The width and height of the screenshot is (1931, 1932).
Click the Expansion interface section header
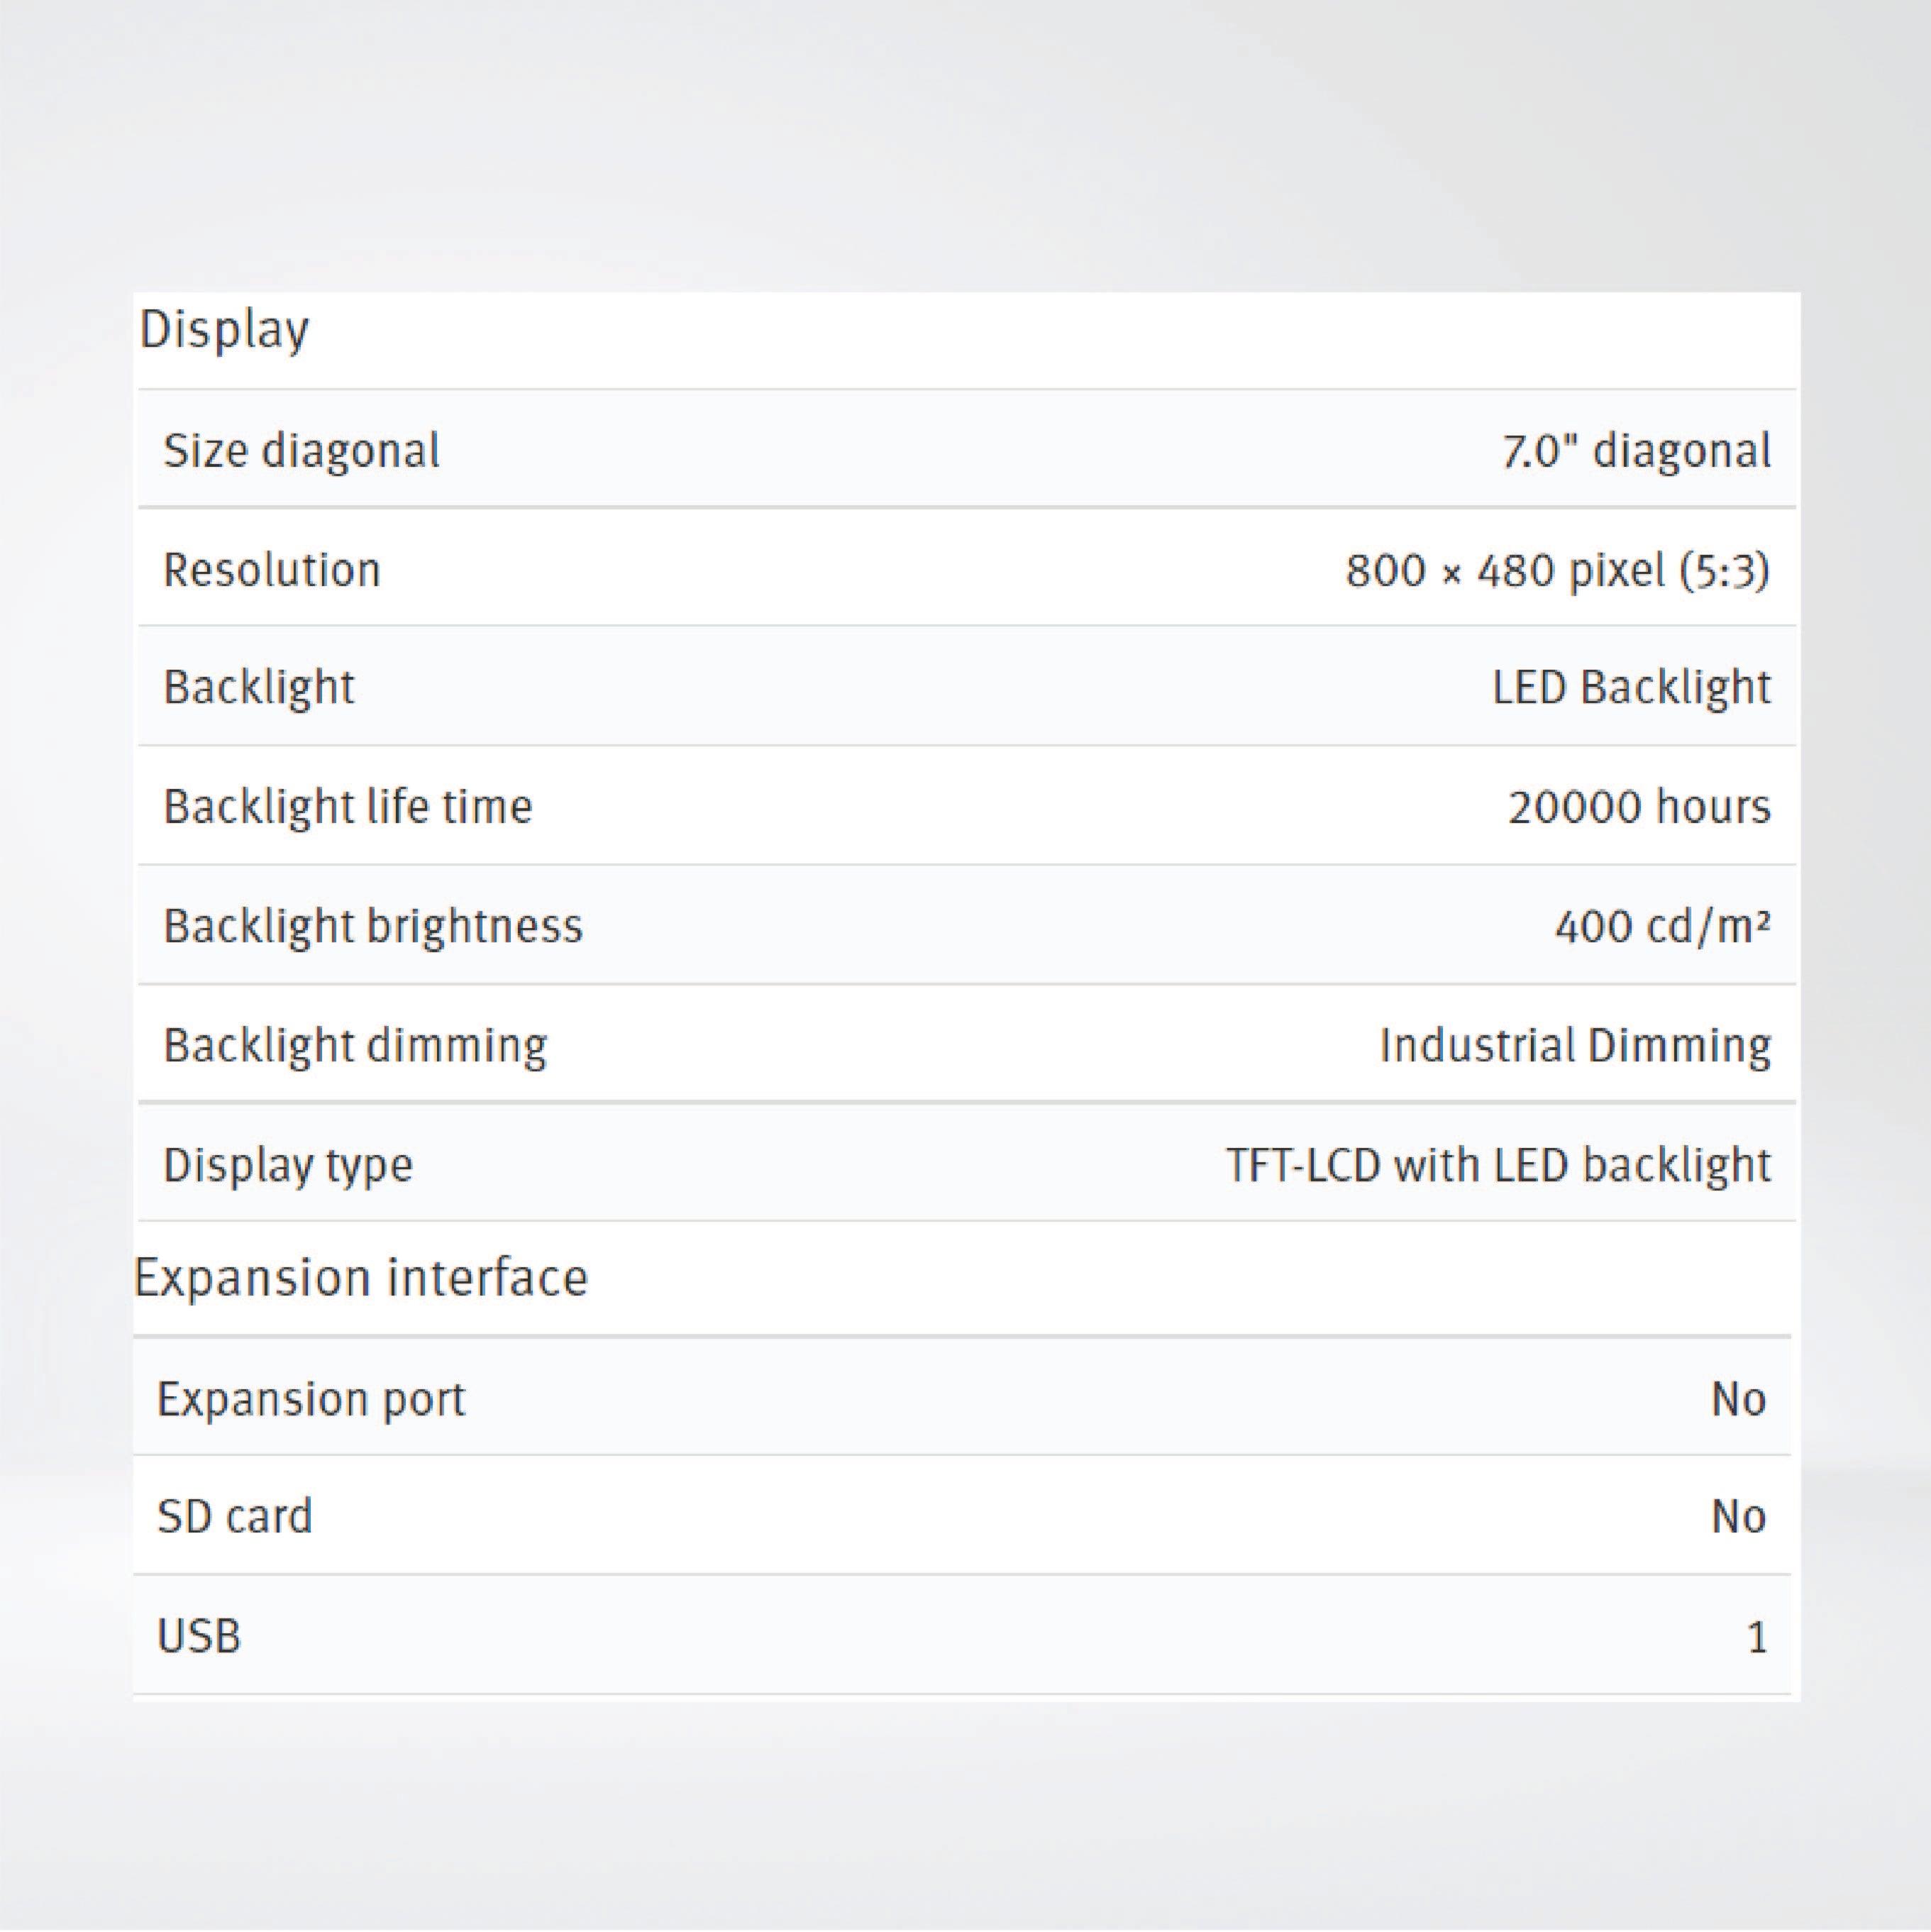click(x=363, y=1276)
